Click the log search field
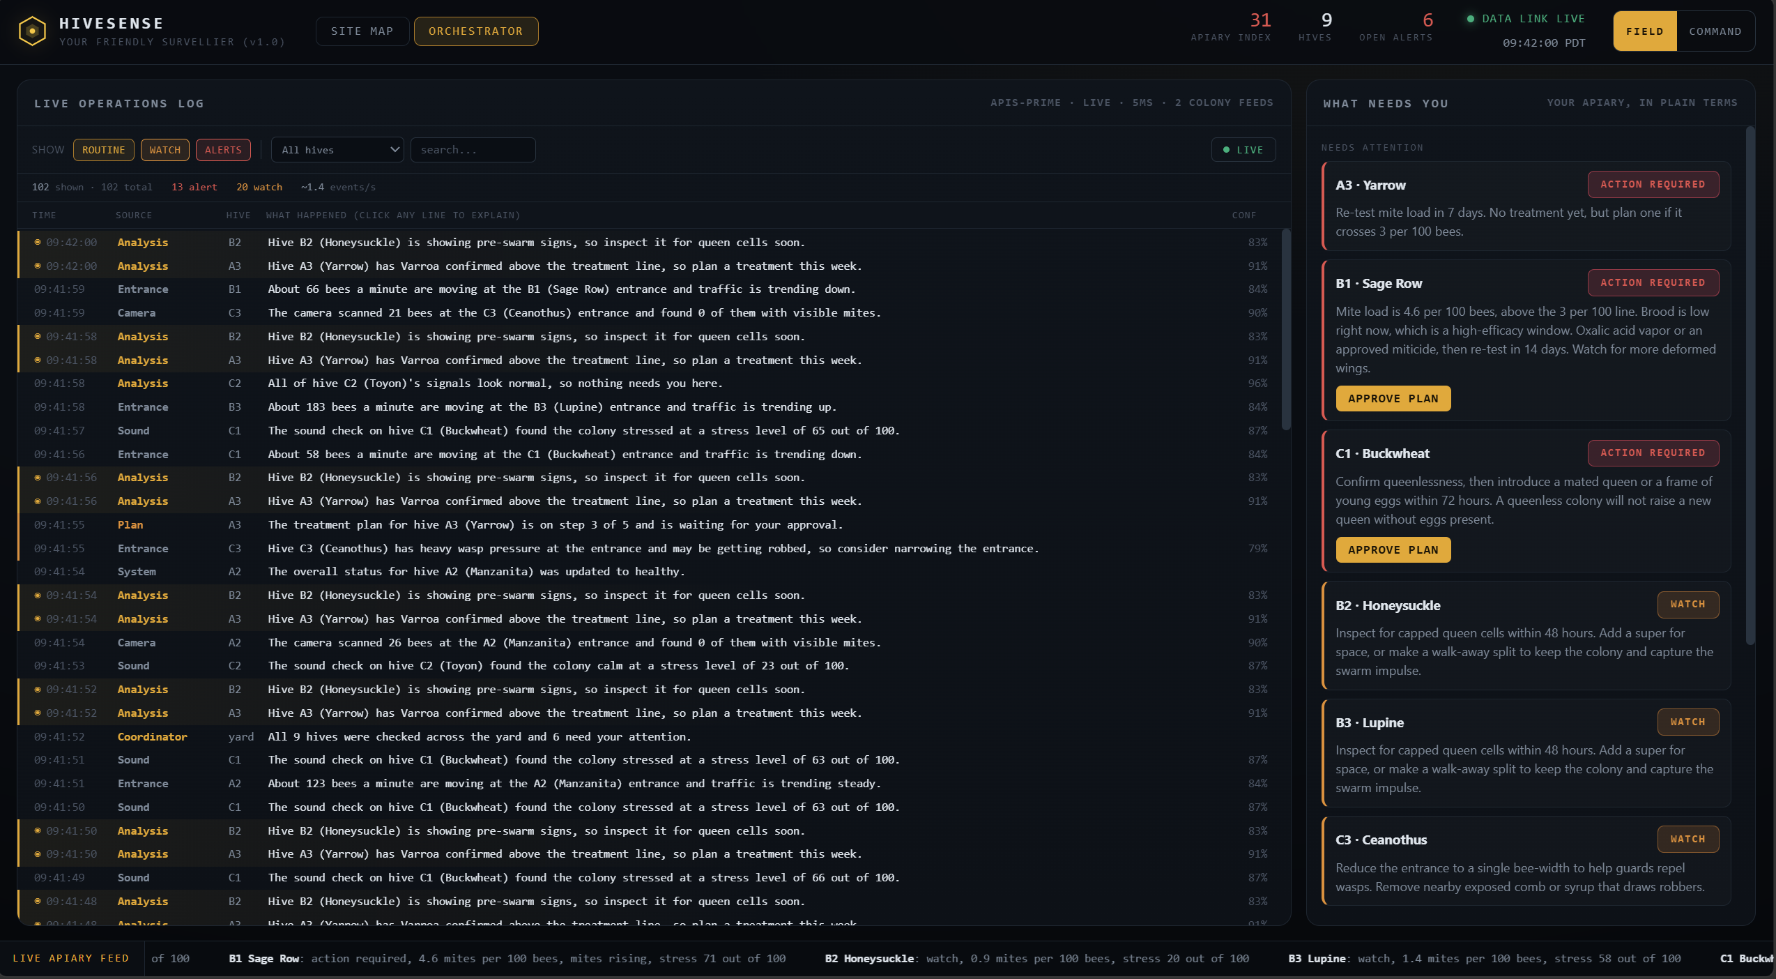 tap(473, 150)
